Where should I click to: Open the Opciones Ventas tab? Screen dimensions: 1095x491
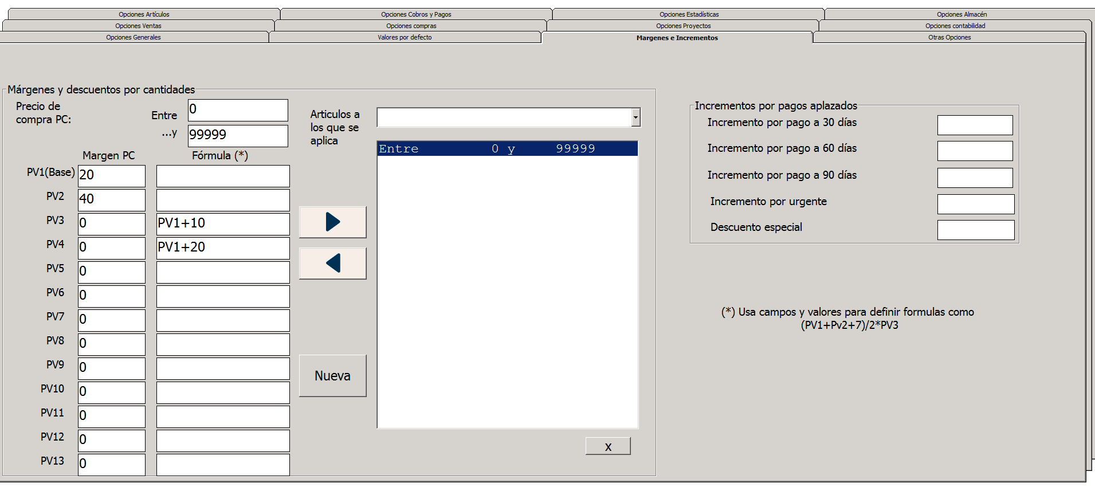coord(138,26)
